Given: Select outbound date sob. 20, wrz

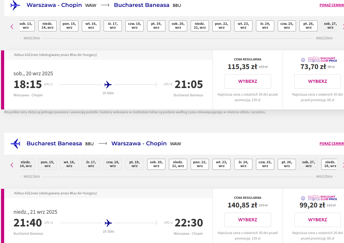Looking at the screenshot, I should [x=178, y=26].
